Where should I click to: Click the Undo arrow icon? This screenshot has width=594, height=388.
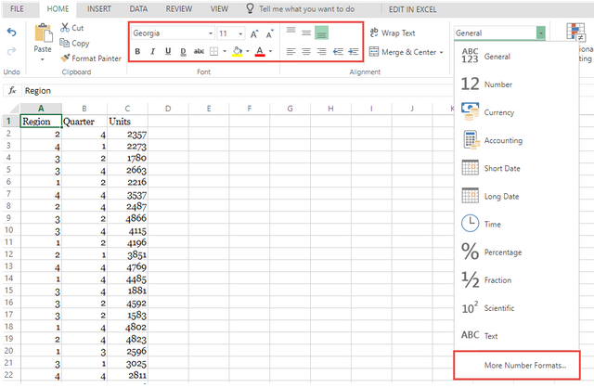12,32
